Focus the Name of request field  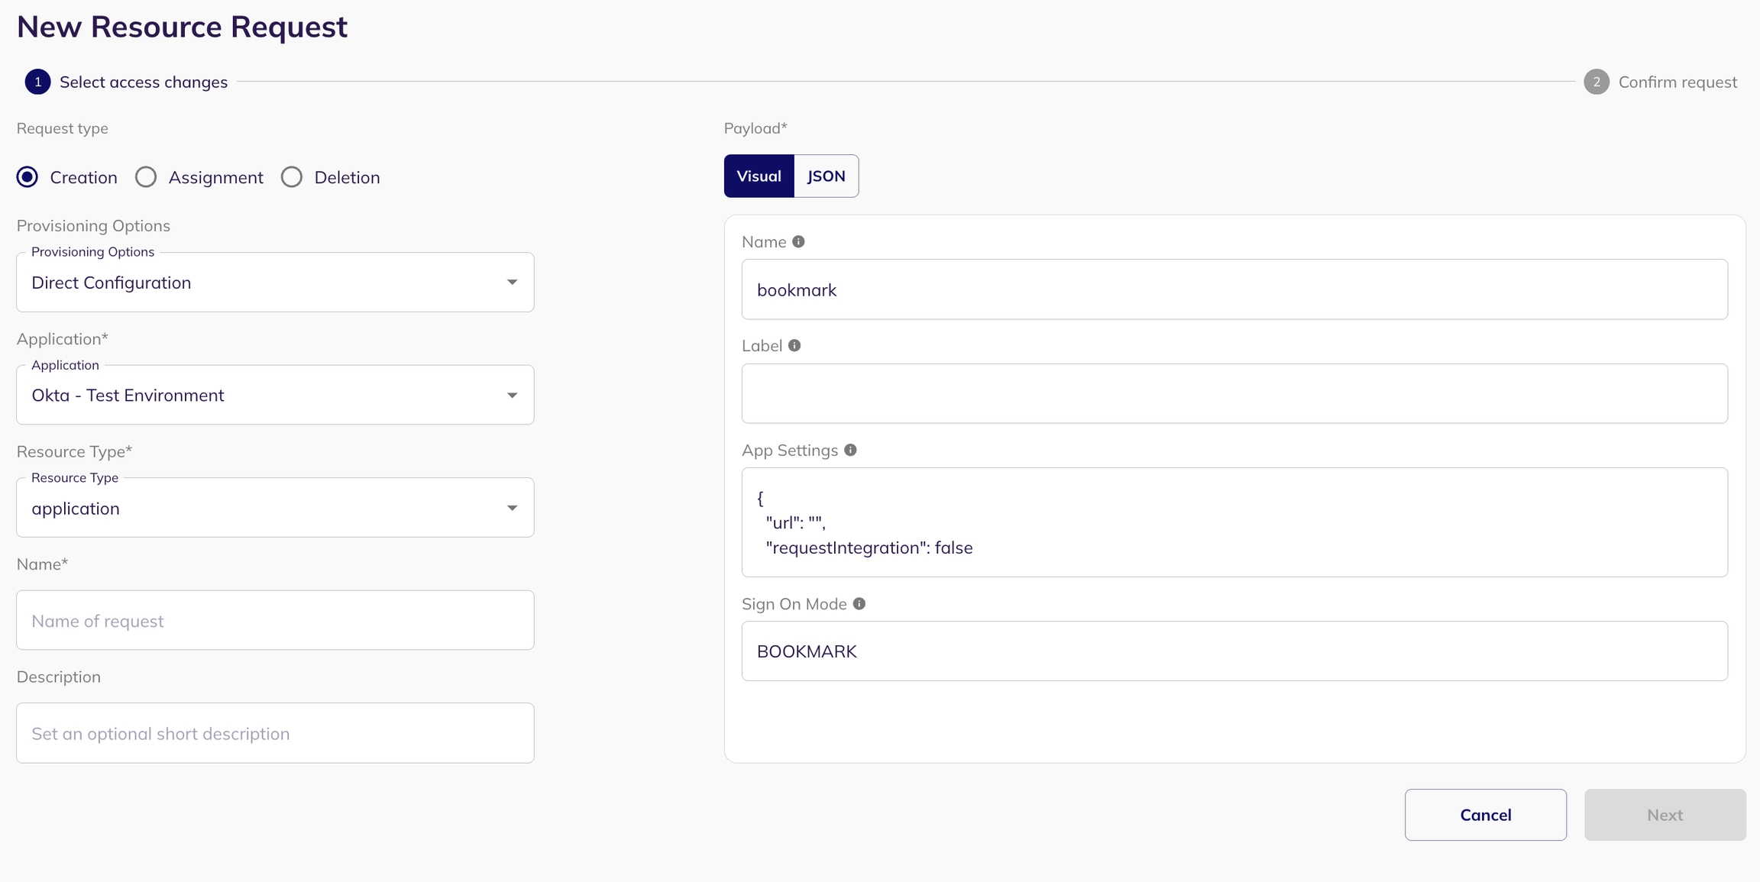275,621
